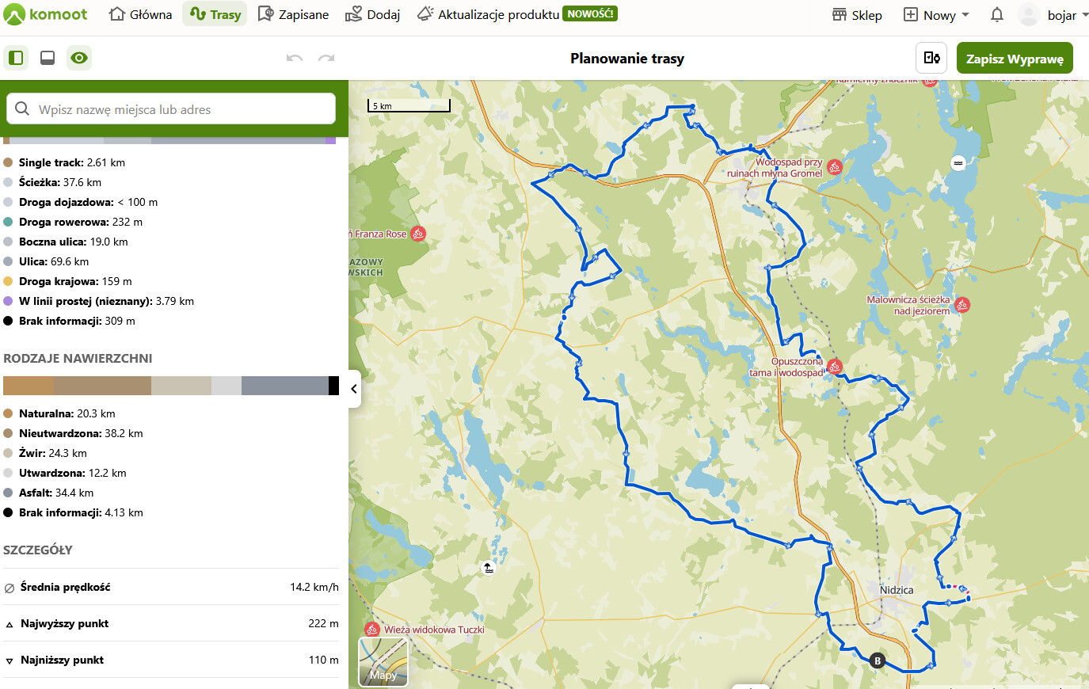This screenshot has width=1089, height=689.
Task: Click the undo arrow icon
Action: coord(295,58)
